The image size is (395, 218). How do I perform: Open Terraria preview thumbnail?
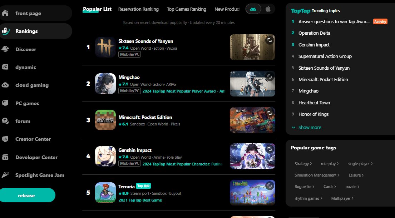point(252,193)
